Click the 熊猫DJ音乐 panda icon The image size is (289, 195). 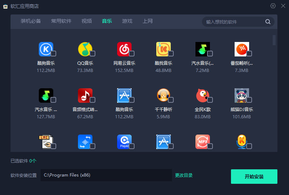pos(241,96)
